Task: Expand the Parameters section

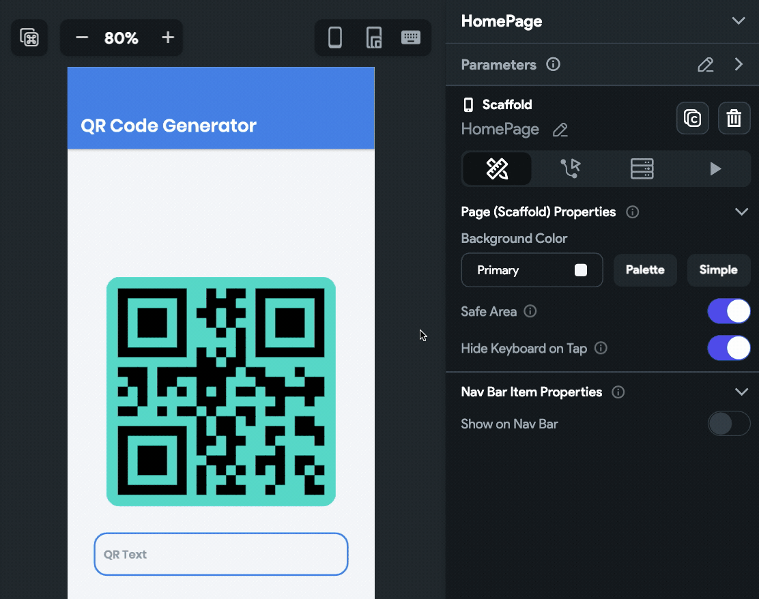Action: (x=739, y=64)
